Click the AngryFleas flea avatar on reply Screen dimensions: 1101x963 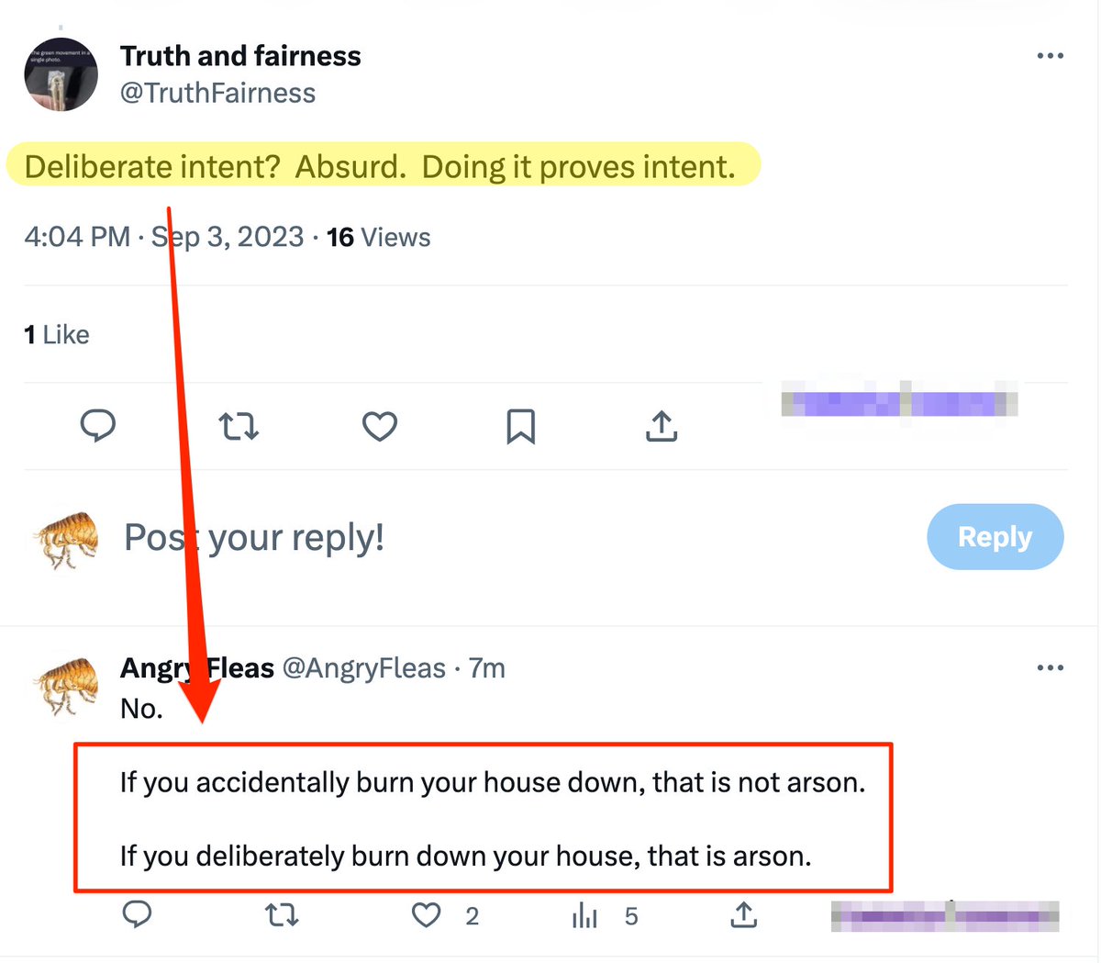tap(65, 687)
